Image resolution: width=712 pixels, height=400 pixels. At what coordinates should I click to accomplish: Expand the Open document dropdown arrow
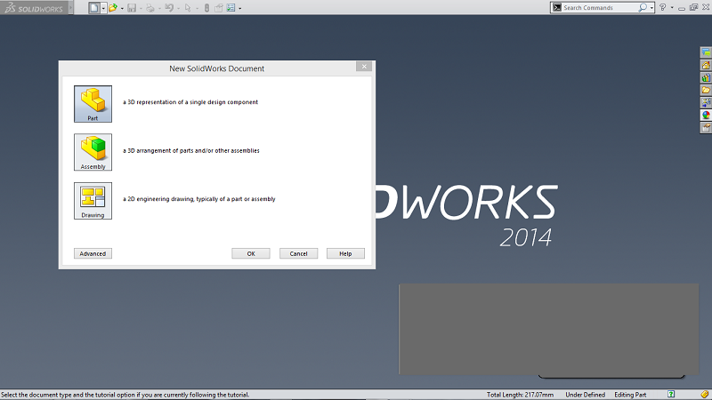coord(122,8)
